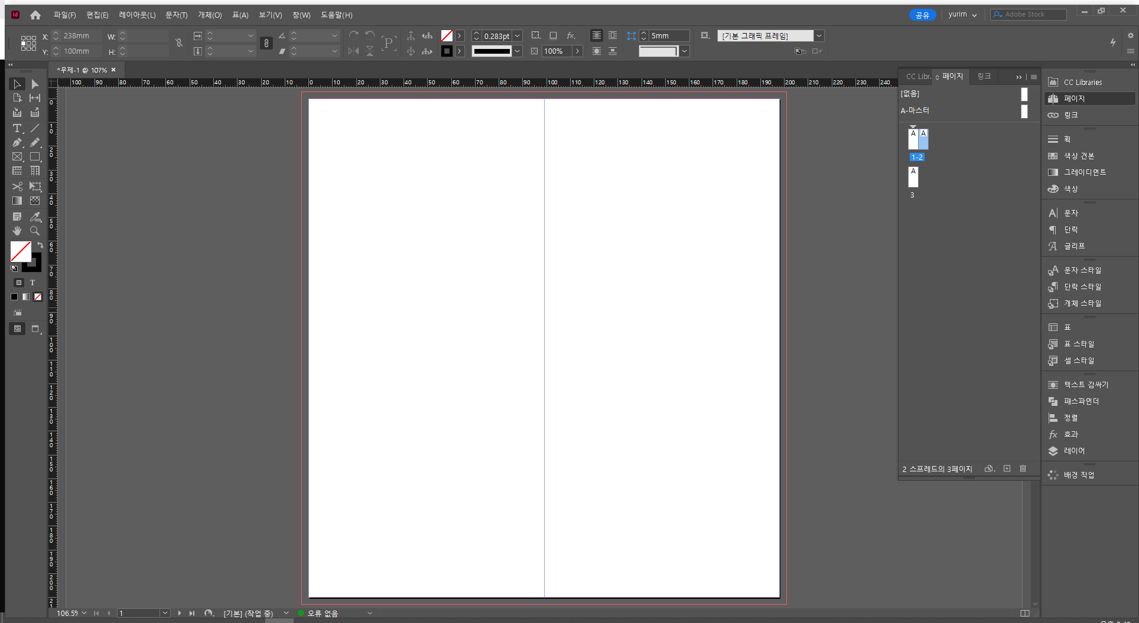Open object style 기본 그래픽 프레임 dropdown

(x=819, y=36)
